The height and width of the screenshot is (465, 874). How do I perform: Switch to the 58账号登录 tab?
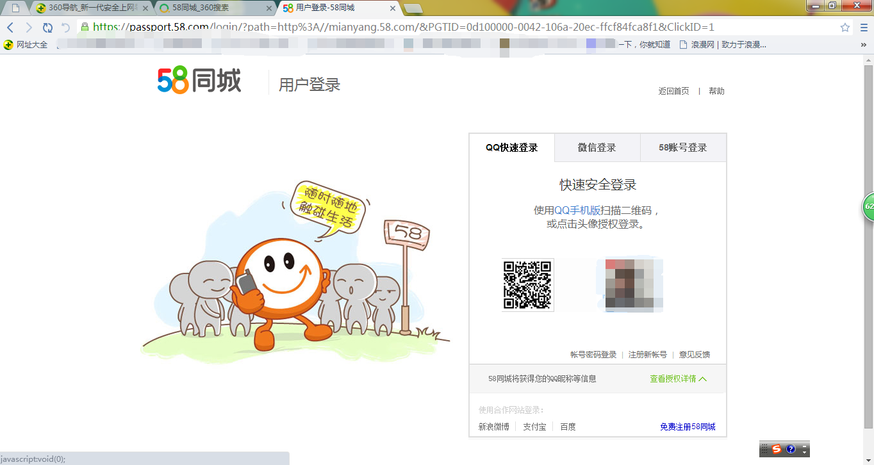pyautogui.click(x=683, y=148)
